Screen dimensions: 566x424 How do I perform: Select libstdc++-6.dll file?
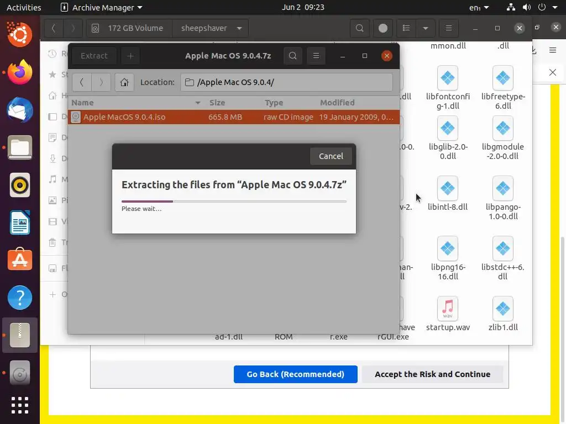[x=503, y=258]
